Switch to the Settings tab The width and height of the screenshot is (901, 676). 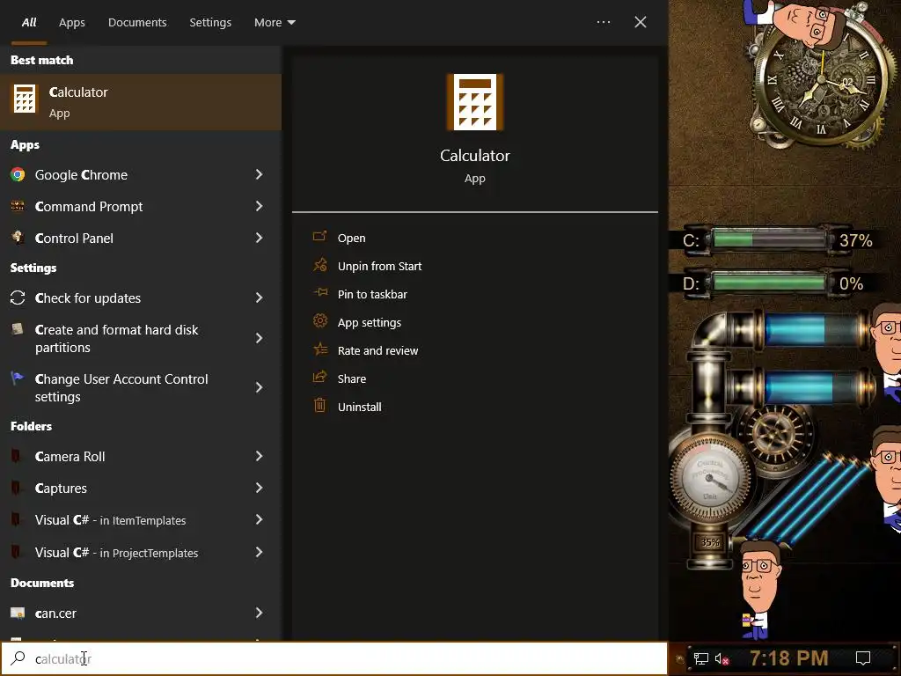point(210,22)
